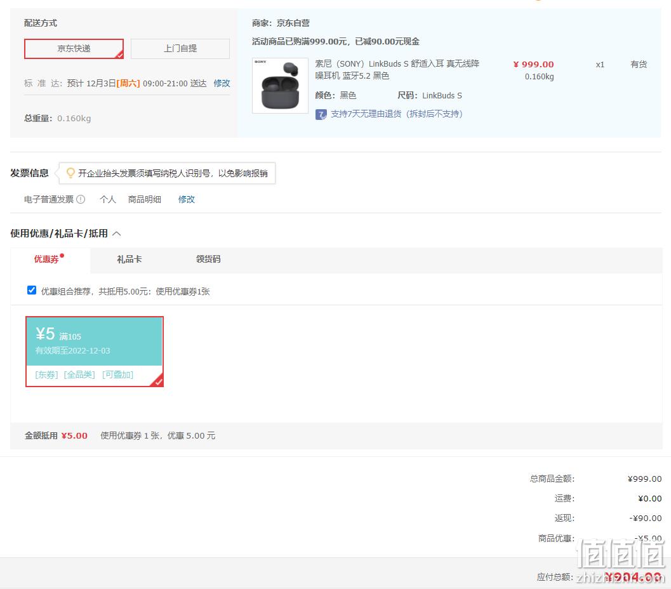The width and height of the screenshot is (671, 589).
Task: Click 总重量 0.160kg text
Action: click(x=57, y=119)
